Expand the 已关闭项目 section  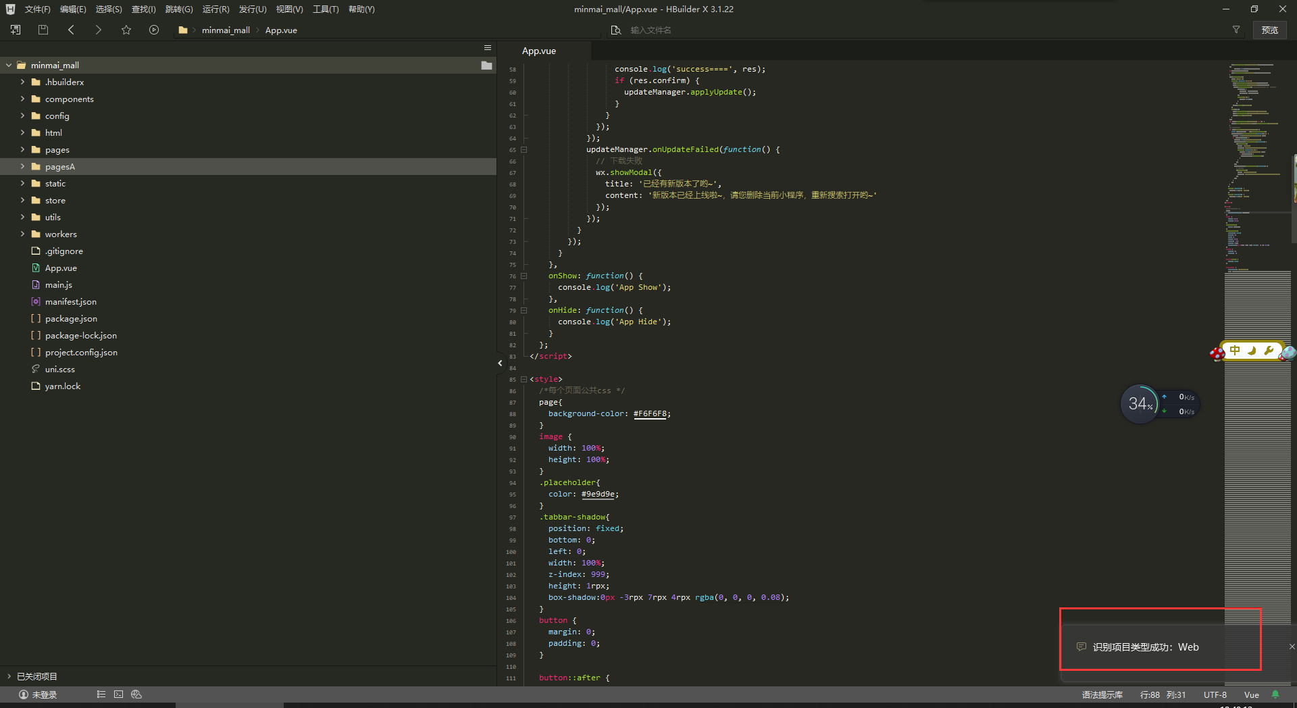[9, 676]
